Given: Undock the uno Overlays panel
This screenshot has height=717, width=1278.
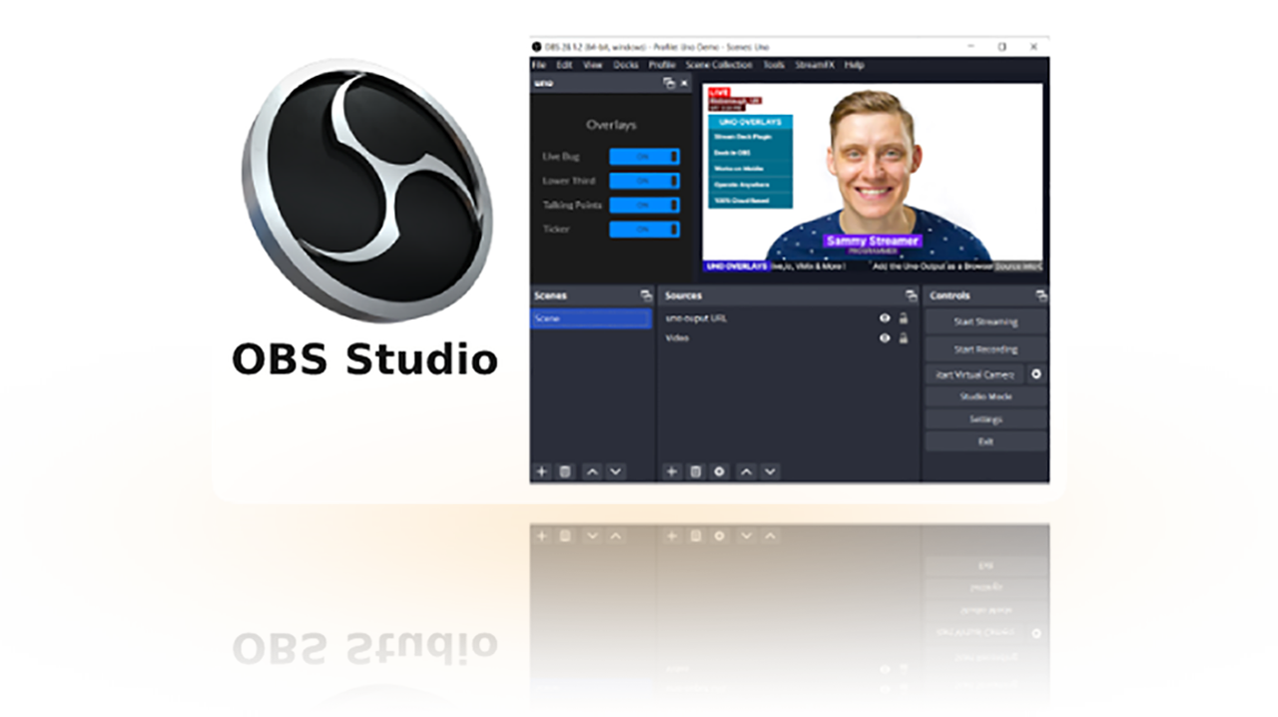Looking at the screenshot, I should 669,83.
